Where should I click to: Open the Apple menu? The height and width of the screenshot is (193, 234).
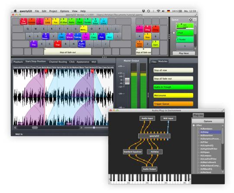[15, 11]
